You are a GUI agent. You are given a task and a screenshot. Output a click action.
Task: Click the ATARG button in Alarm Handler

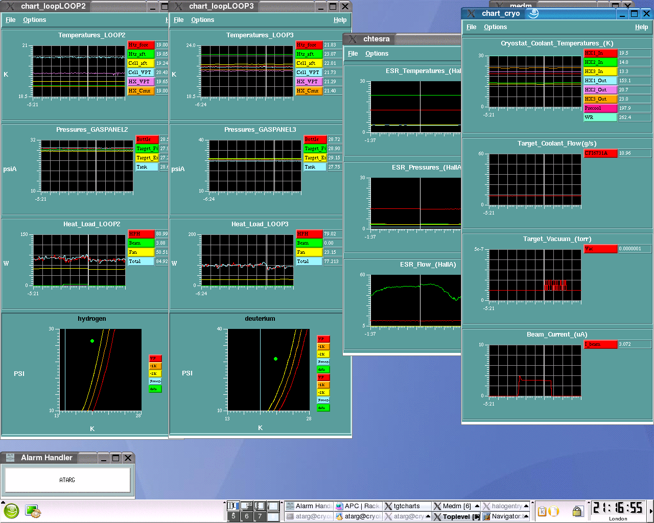(x=67, y=480)
